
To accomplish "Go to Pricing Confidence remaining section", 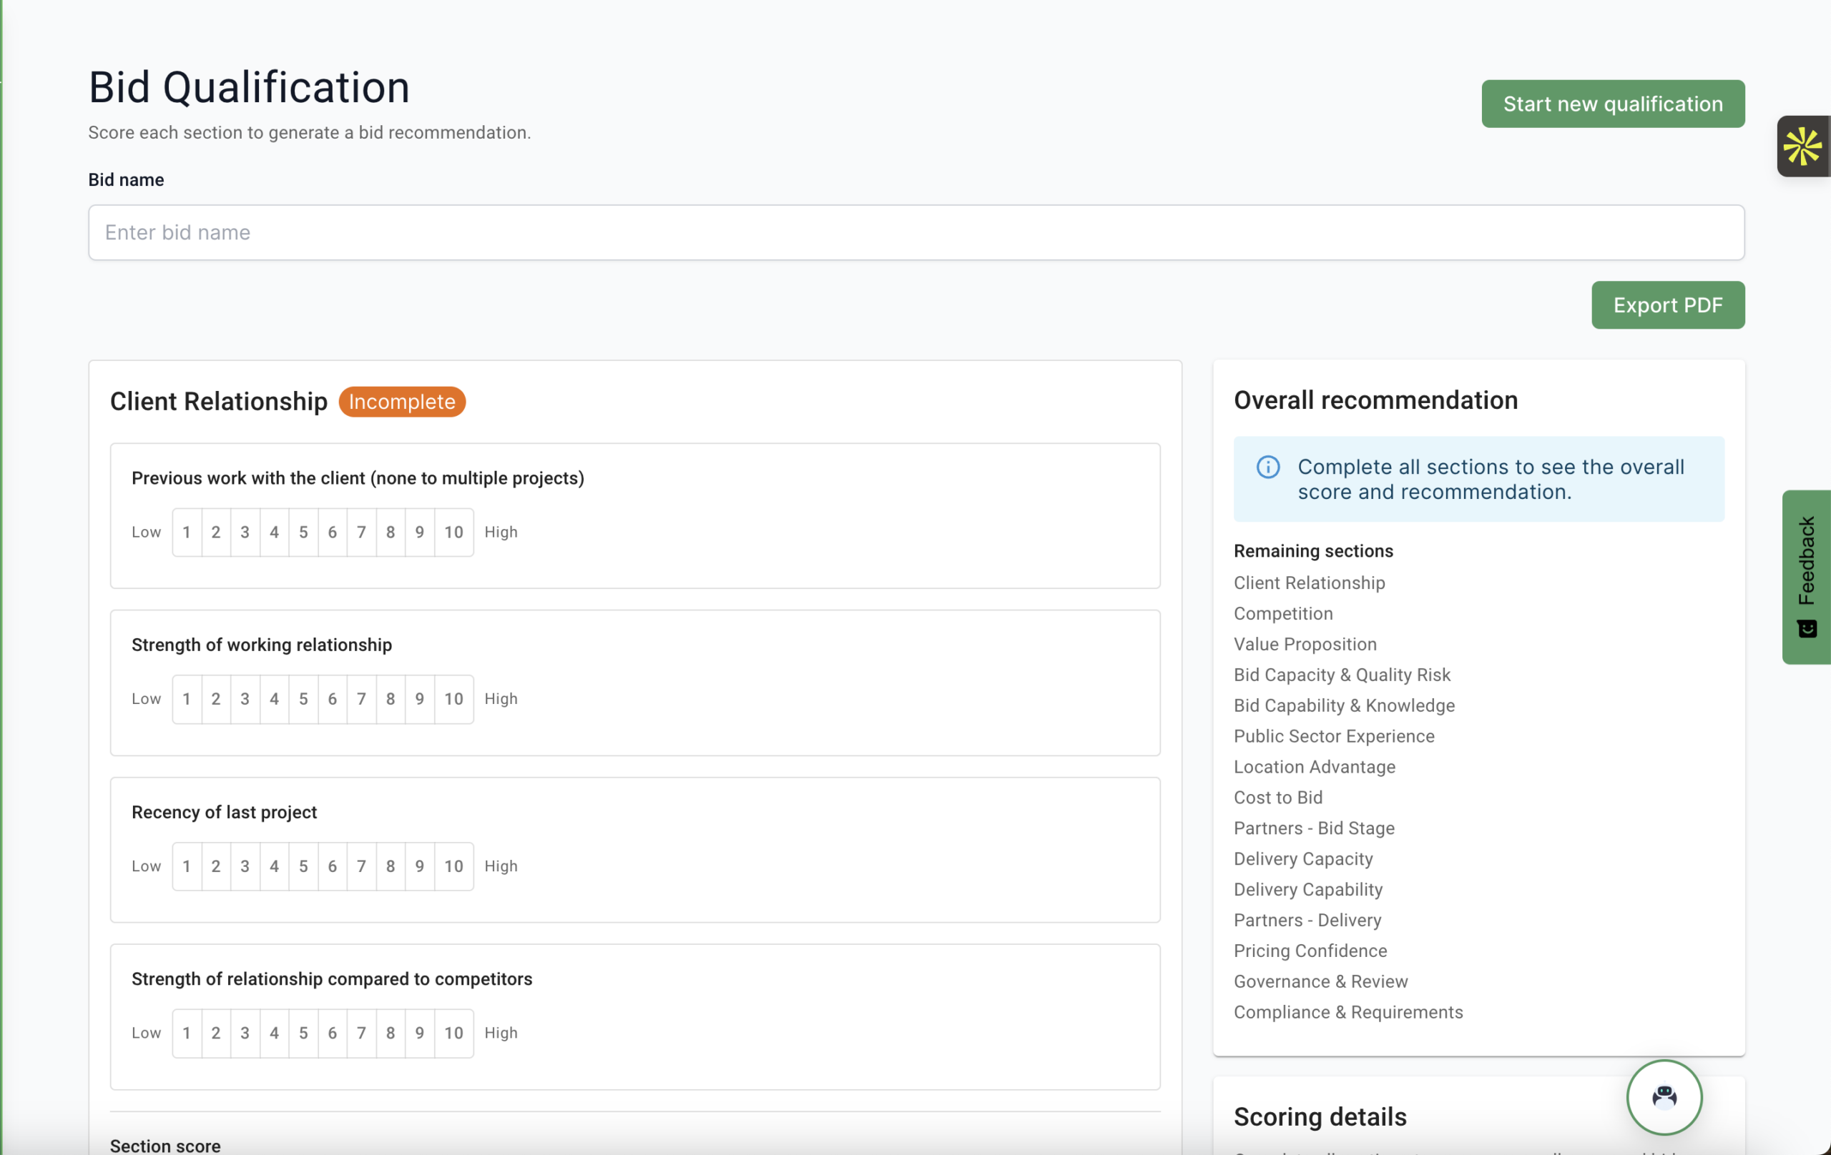I will (1310, 951).
